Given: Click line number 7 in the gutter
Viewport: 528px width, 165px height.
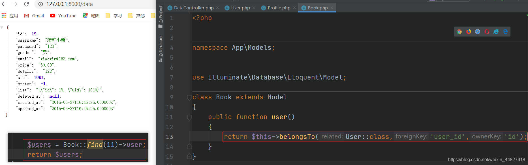Looking at the screenshot, I should (x=172, y=78).
